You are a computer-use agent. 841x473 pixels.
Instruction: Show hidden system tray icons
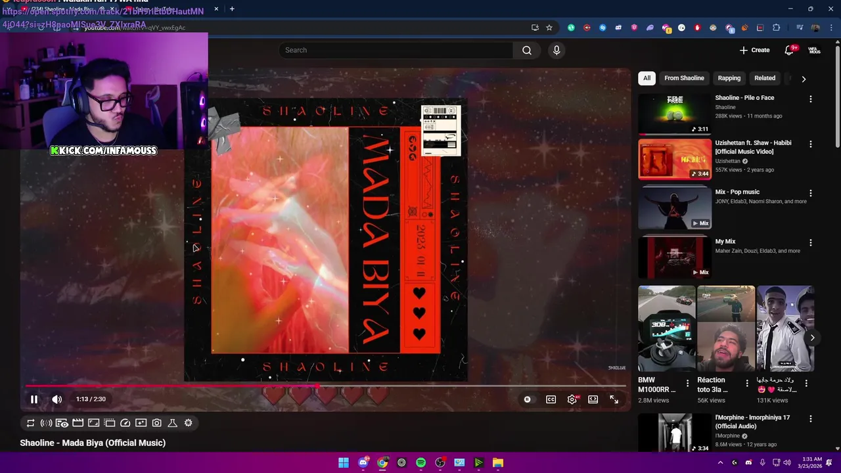(x=720, y=462)
